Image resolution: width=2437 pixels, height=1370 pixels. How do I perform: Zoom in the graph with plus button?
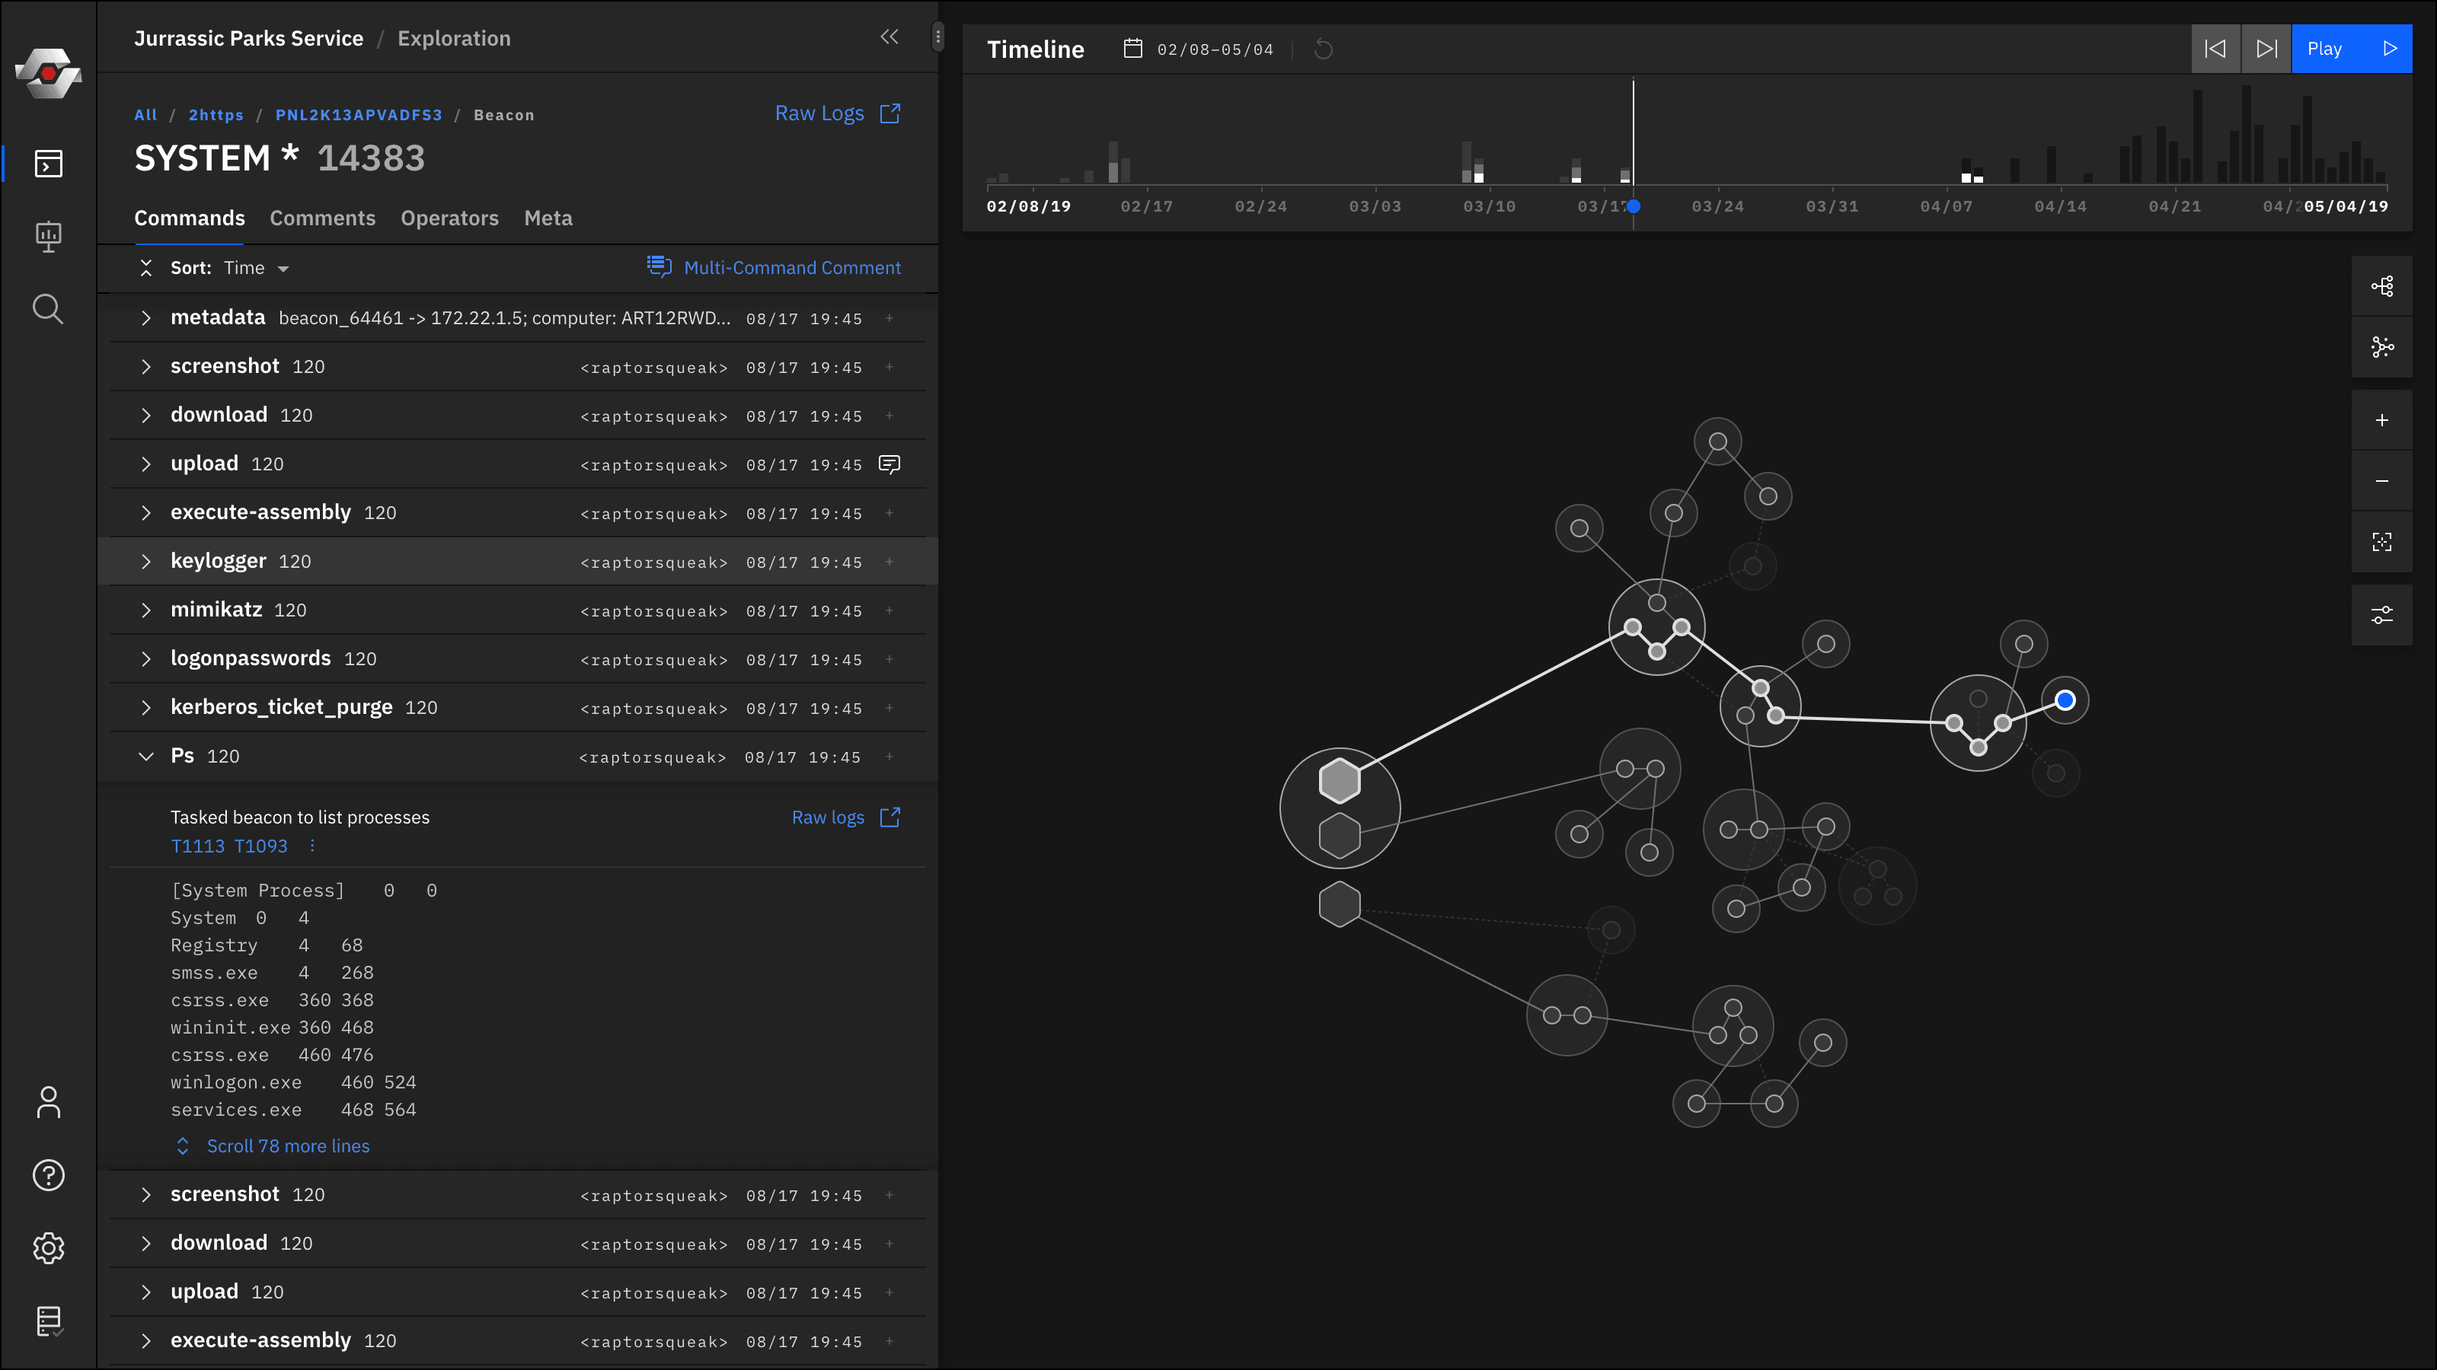2382,421
